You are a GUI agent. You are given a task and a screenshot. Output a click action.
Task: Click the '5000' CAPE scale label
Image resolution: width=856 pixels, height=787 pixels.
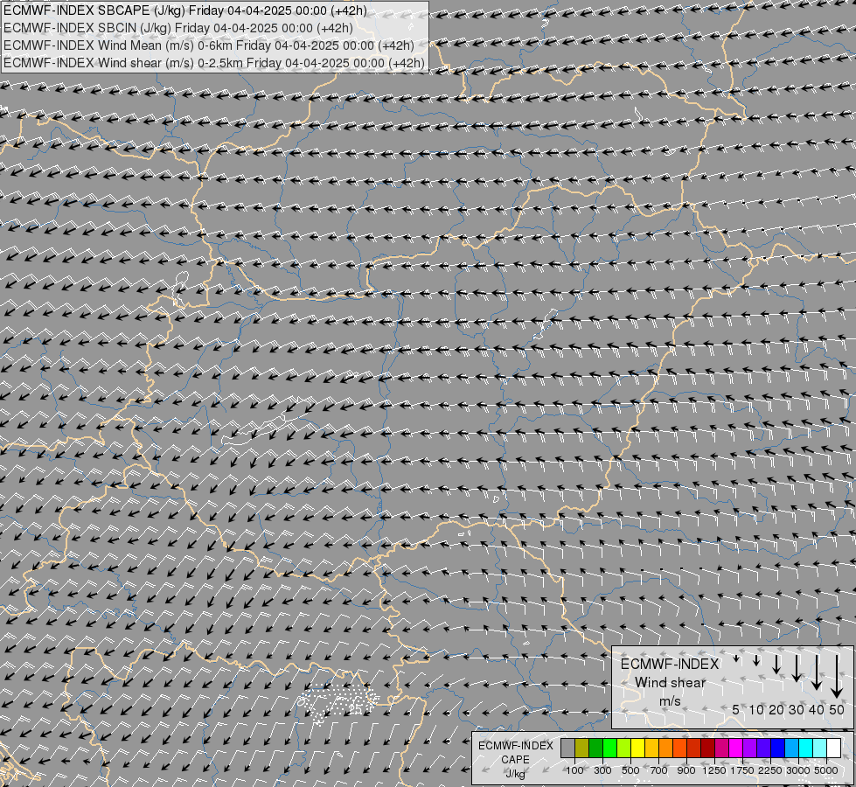[x=826, y=770]
